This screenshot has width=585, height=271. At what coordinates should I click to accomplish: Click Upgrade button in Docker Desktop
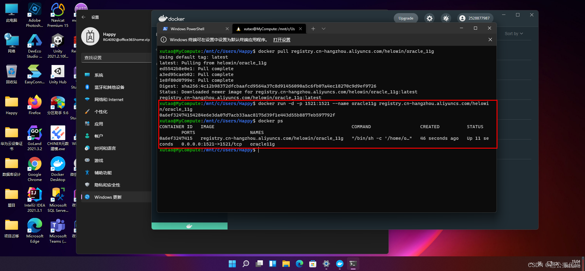406,18
